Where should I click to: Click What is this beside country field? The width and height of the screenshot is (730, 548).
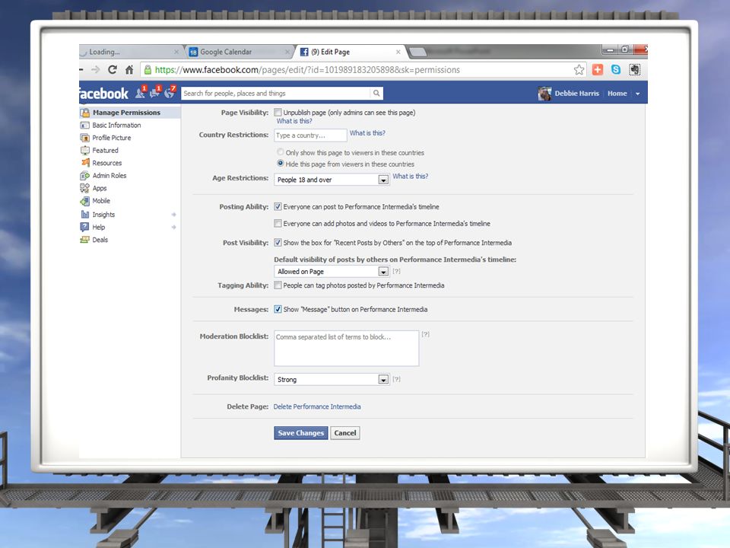(367, 132)
